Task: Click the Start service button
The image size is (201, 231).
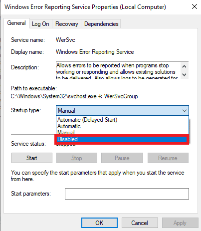Action: tap(32, 158)
